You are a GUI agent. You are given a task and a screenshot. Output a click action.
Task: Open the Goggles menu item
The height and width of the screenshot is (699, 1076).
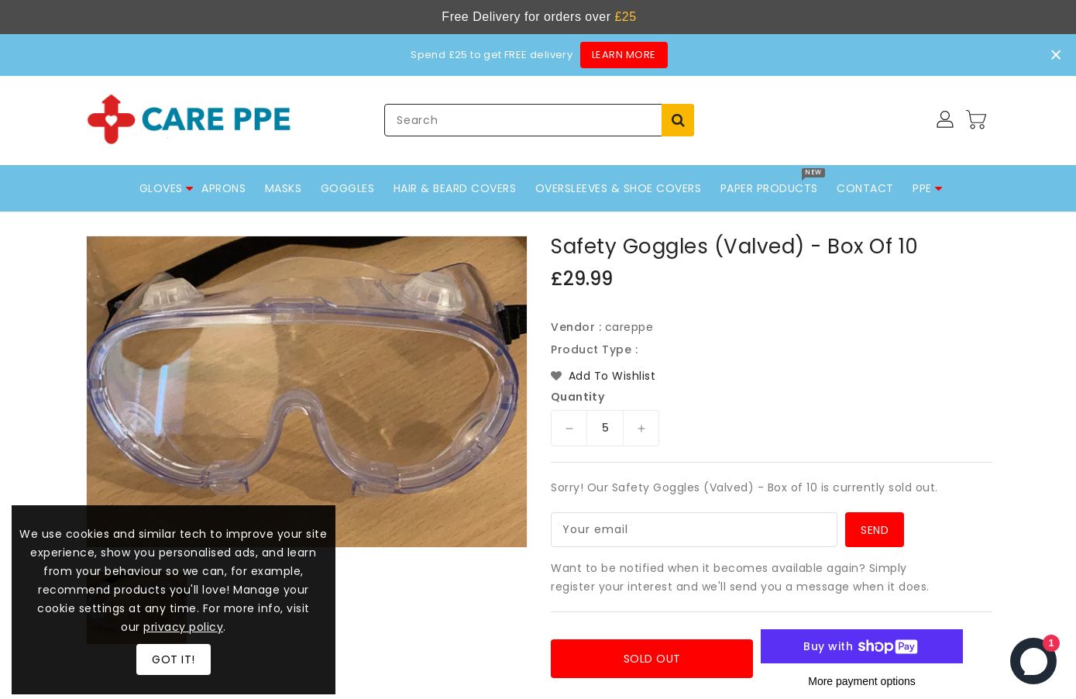[347, 188]
